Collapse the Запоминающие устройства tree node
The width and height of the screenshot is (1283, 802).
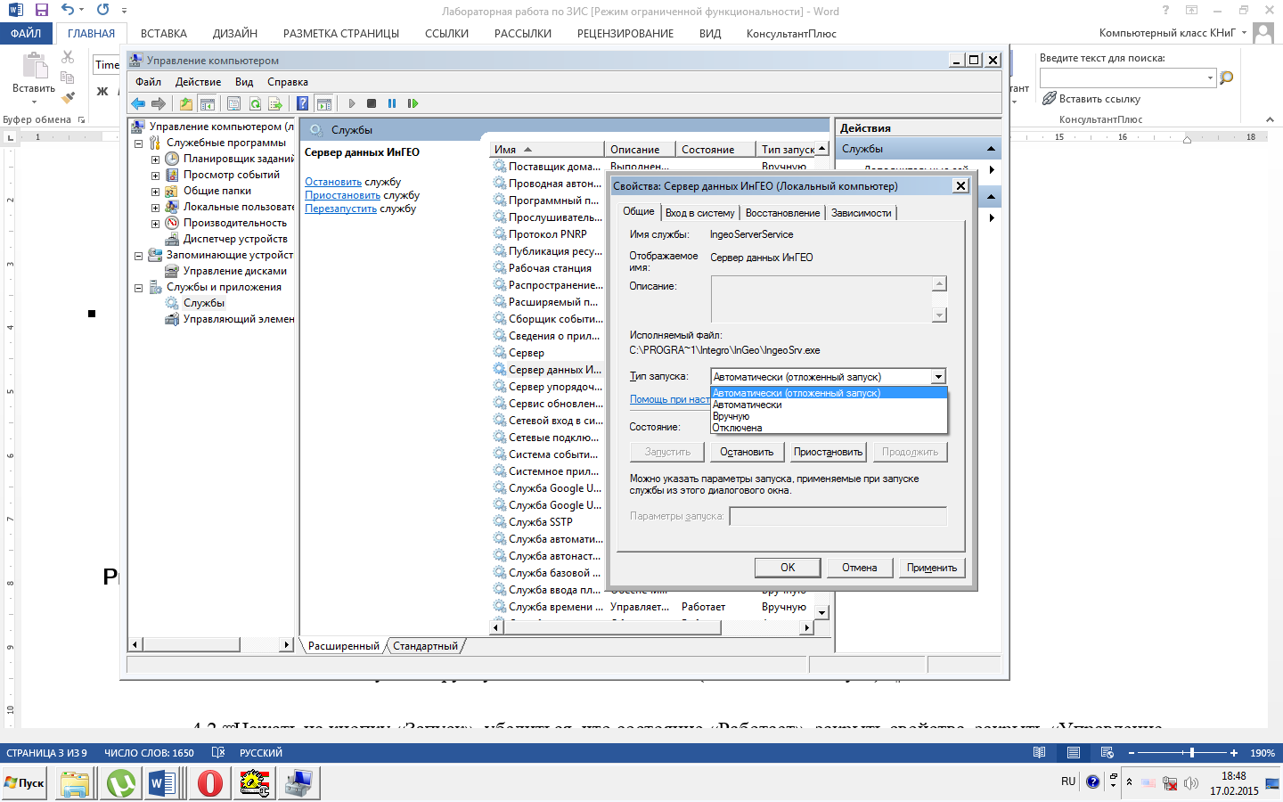[x=139, y=256]
